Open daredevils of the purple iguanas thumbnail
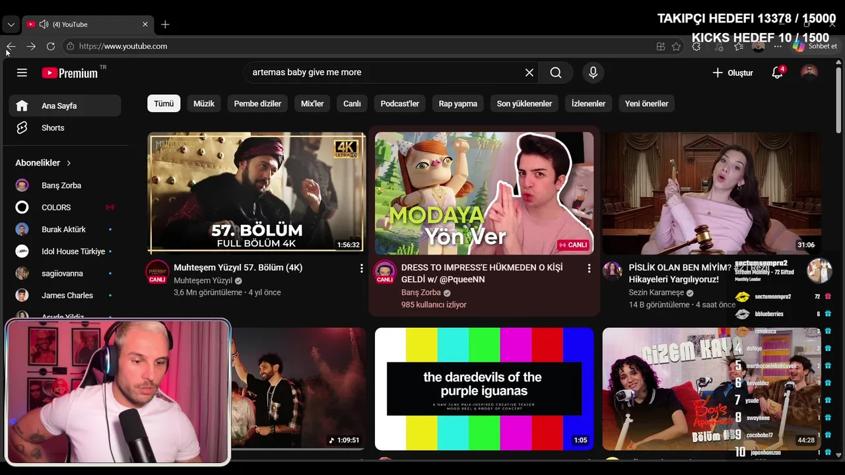The height and width of the screenshot is (475, 845). coord(485,389)
